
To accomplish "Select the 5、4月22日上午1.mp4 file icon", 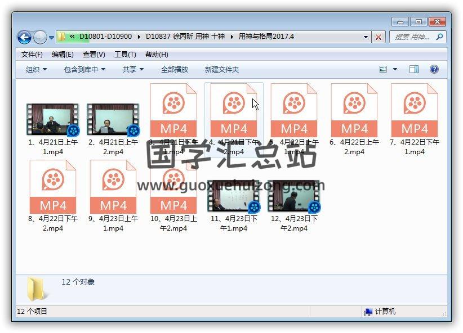I will tap(294, 111).
